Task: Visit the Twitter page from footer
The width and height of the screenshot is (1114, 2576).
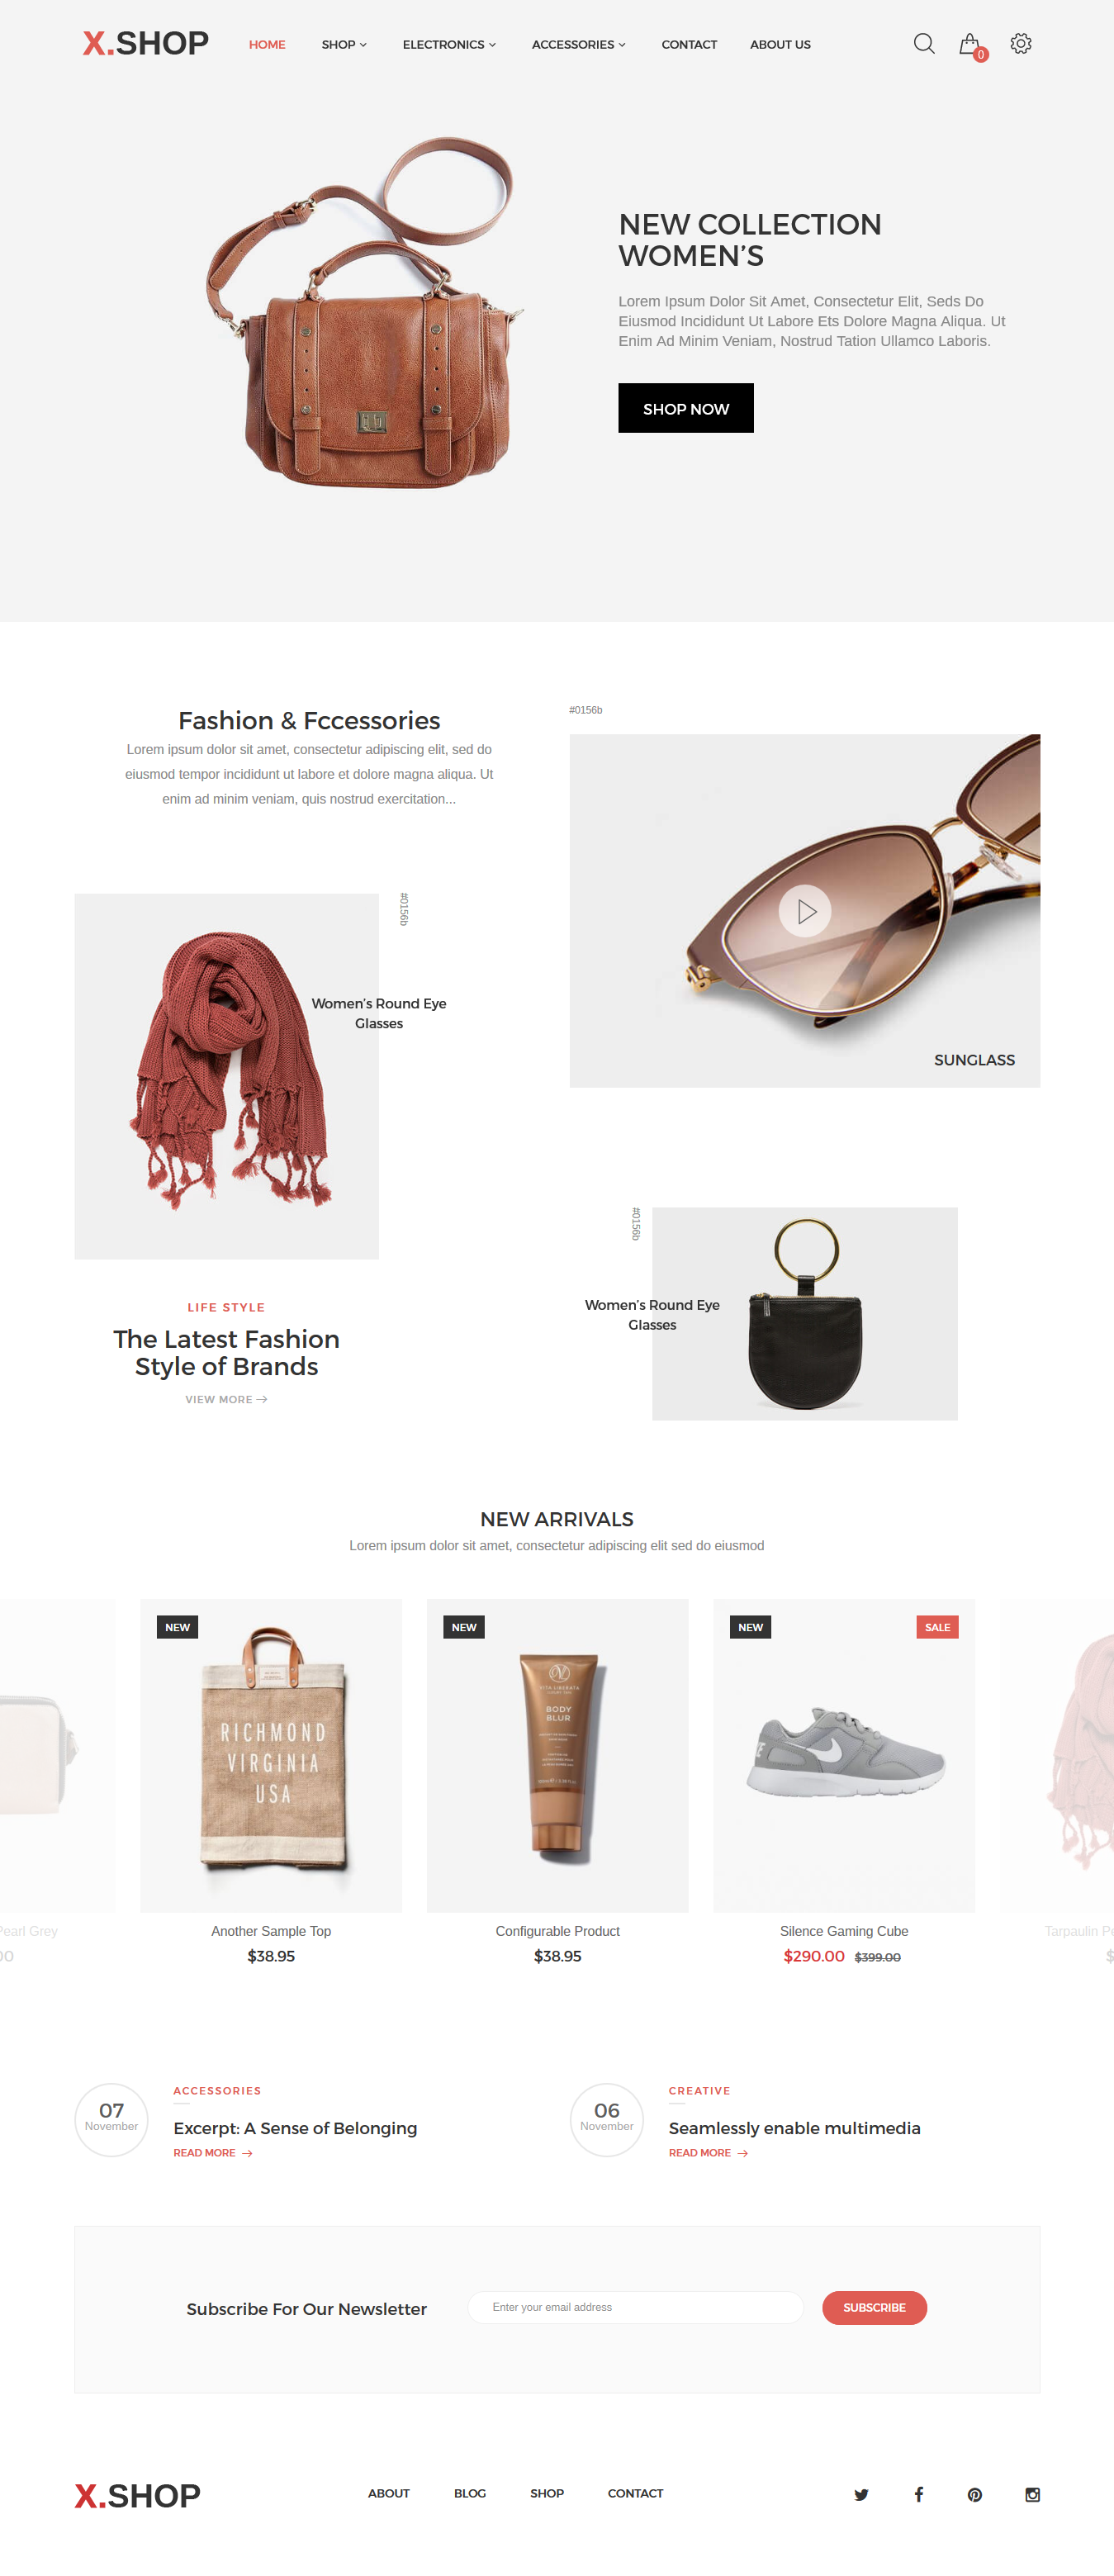Action: (861, 2494)
